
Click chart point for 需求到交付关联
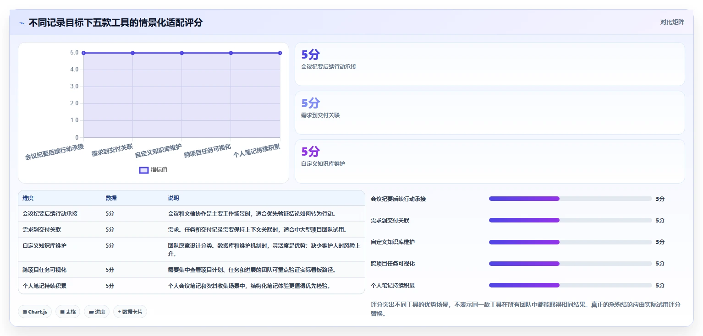point(132,53)
